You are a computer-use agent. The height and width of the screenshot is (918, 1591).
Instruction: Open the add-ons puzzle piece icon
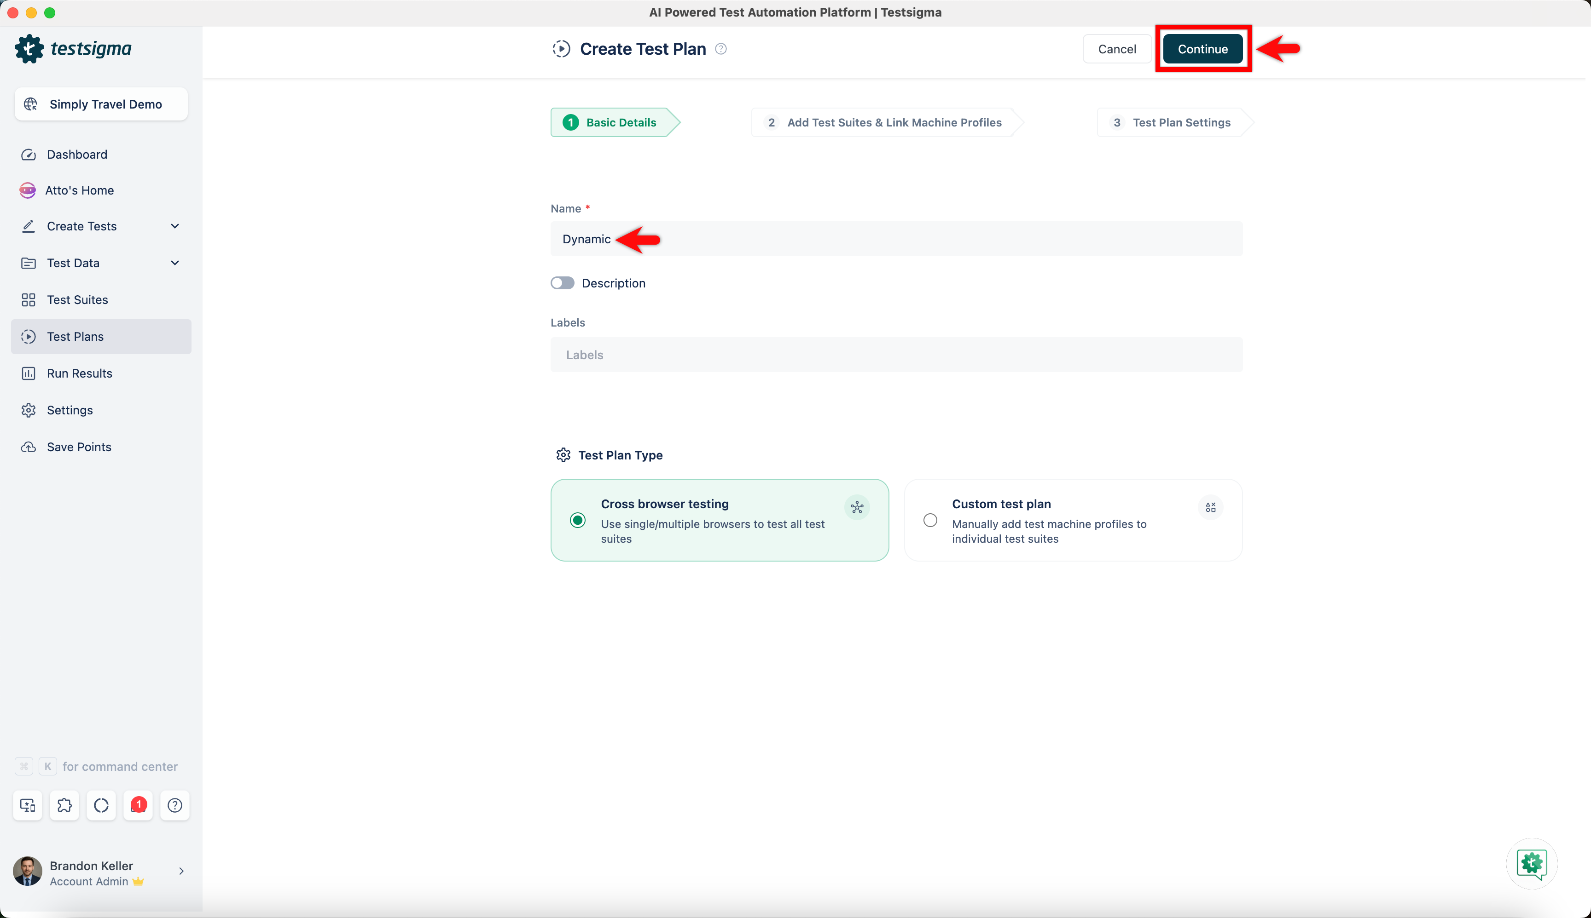(64, 805)
